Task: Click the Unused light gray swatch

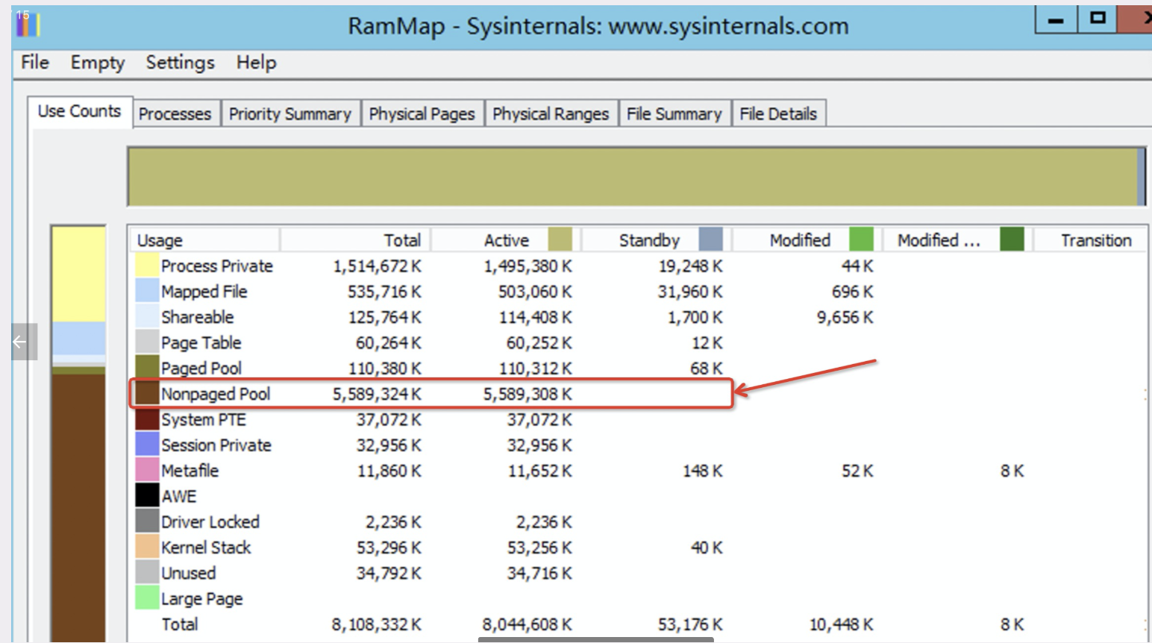Action: (147, 573)
